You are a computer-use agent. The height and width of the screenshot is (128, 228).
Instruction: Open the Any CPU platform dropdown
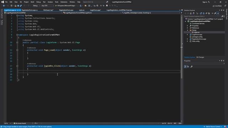47,6
